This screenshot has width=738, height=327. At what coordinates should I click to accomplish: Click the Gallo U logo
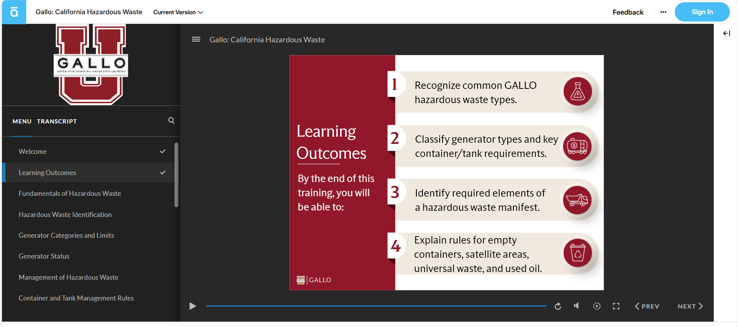[91, 64]
